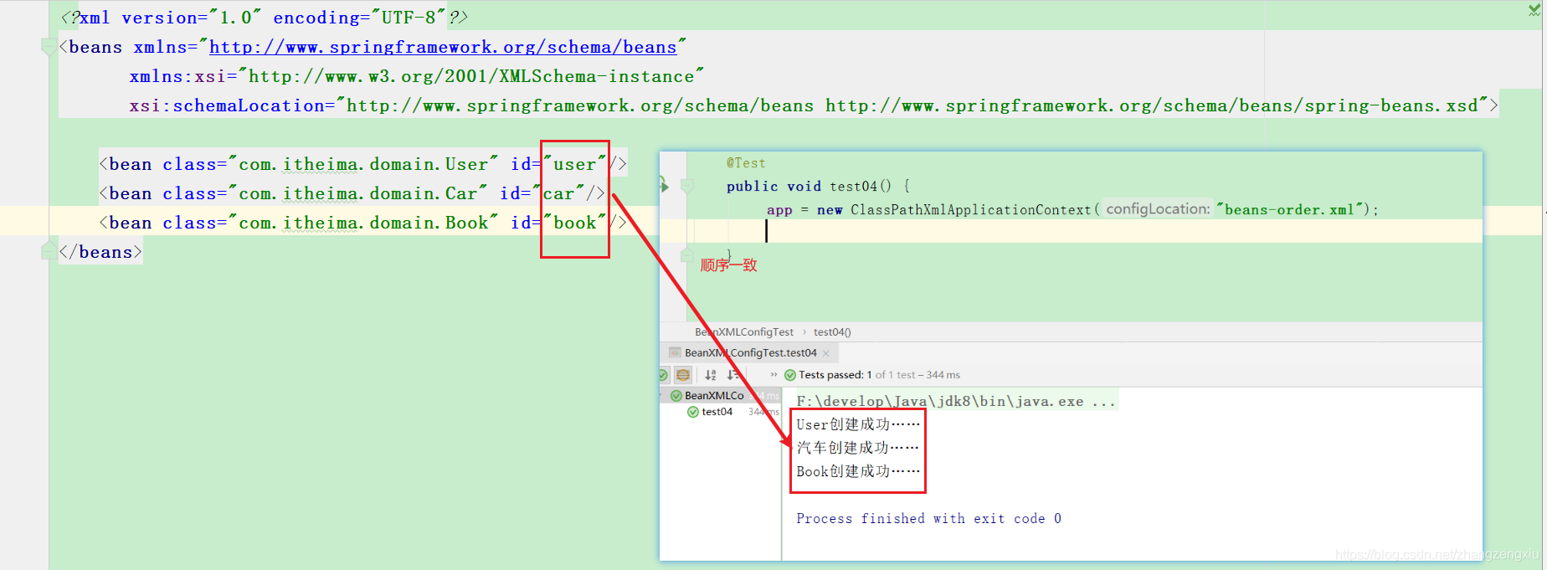Screen dimensions: 1547x570
Task: Click the closing </beans> tag
Action: click(100, 252)
